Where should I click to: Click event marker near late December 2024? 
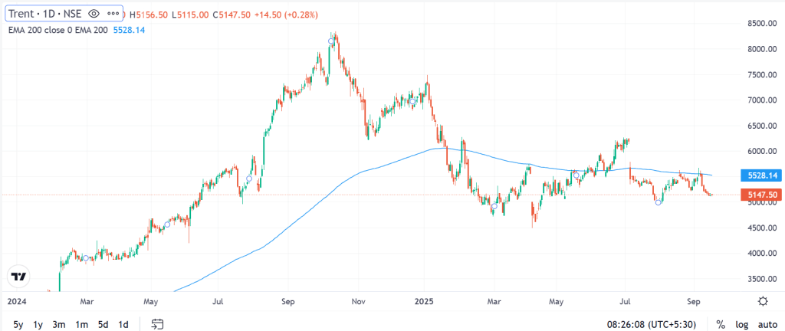tap(412, 102)
